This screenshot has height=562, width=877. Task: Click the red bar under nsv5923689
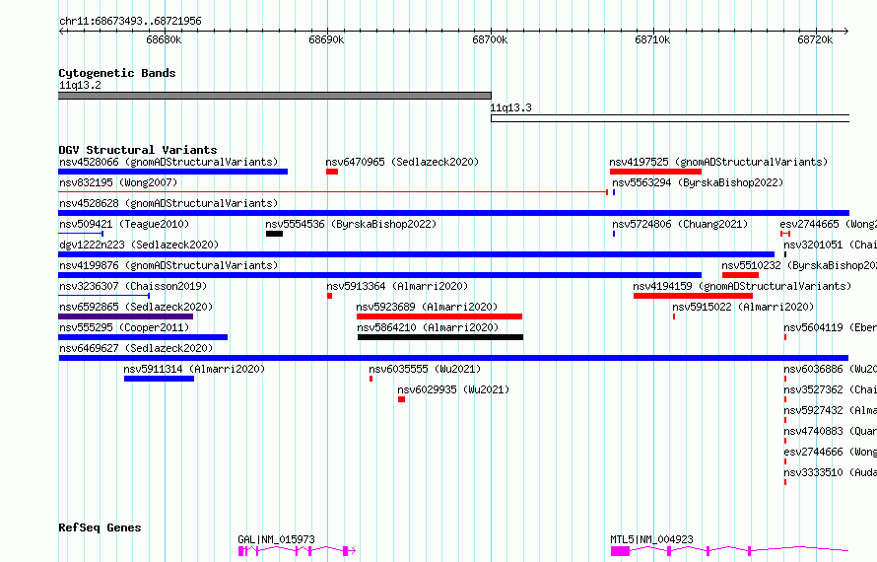439,316
